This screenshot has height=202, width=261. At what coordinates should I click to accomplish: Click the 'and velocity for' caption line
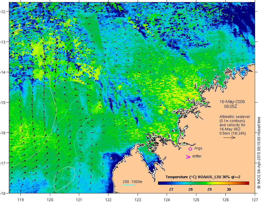tap(232, 125)
